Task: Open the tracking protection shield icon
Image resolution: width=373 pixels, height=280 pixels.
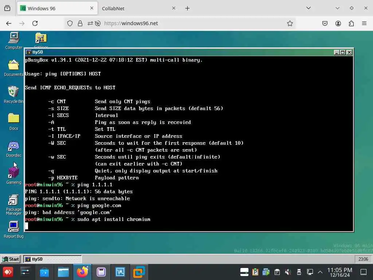Action: click(70, 23)
